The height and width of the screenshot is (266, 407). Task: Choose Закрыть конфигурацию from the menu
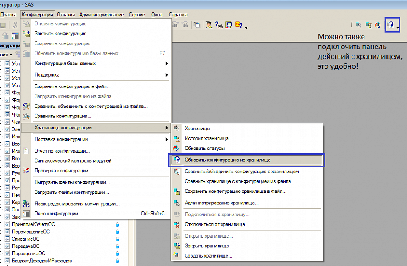96,34
